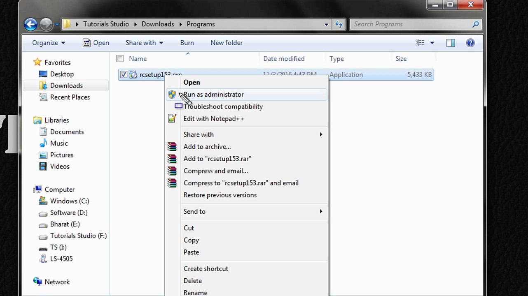Open the address bar history dropdown
The width and height of the screenshot is (528, 296).
point(326,24)
